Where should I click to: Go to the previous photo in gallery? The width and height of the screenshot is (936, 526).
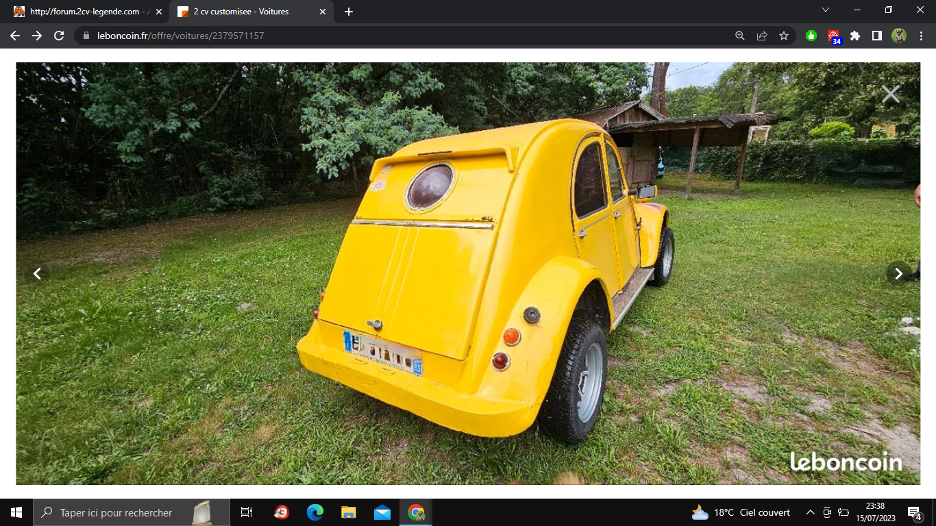click(38, 274)
